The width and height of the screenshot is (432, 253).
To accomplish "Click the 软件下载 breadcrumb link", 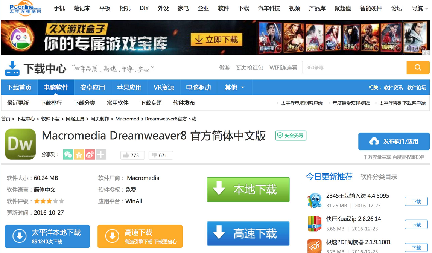I will pos(50,119).
